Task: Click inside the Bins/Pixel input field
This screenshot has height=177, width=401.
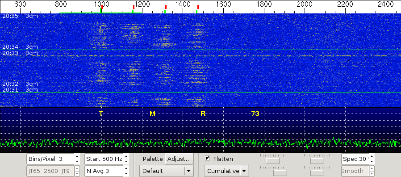Action: pos(50,159)
